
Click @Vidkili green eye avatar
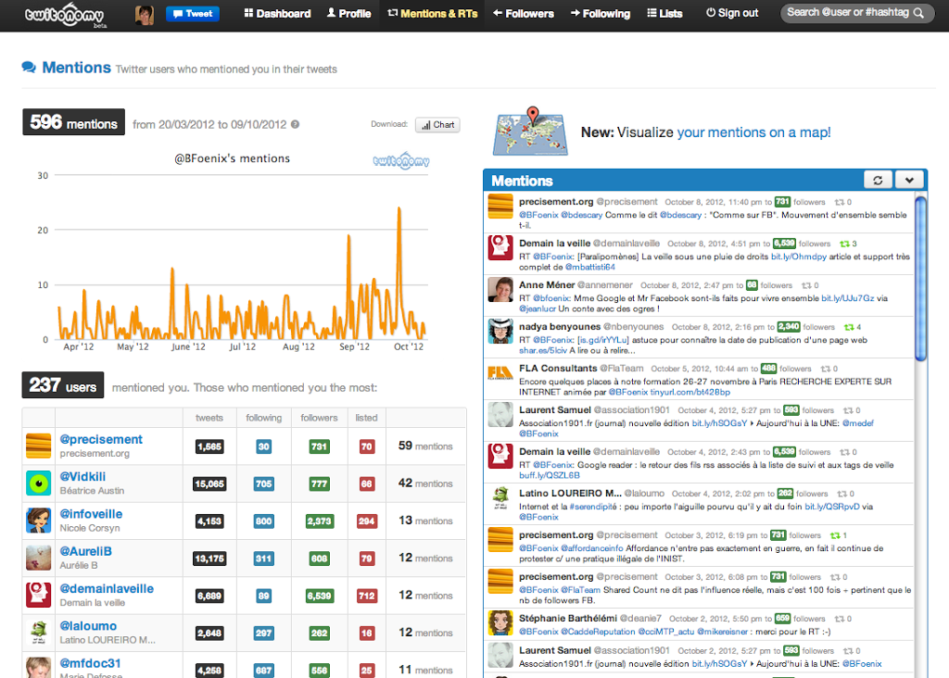click(39, 483)
